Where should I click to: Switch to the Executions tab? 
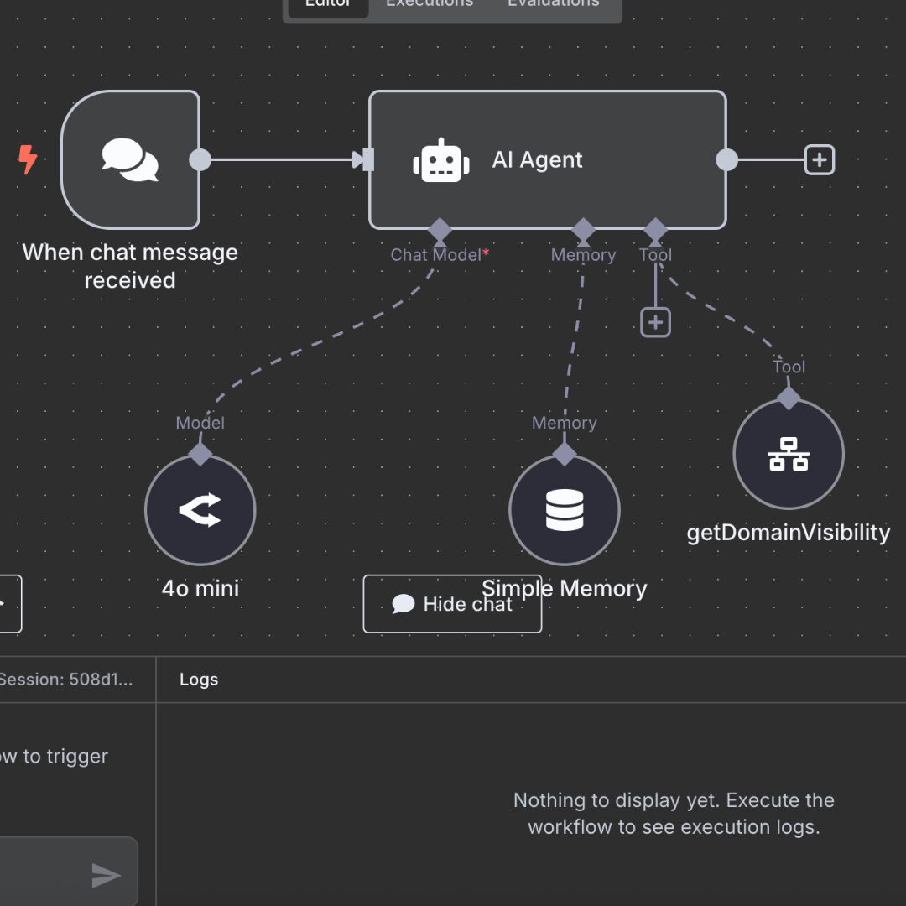(430, 4)
